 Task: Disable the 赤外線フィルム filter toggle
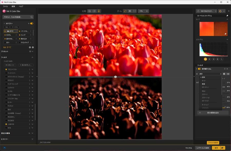pos(199,69)
